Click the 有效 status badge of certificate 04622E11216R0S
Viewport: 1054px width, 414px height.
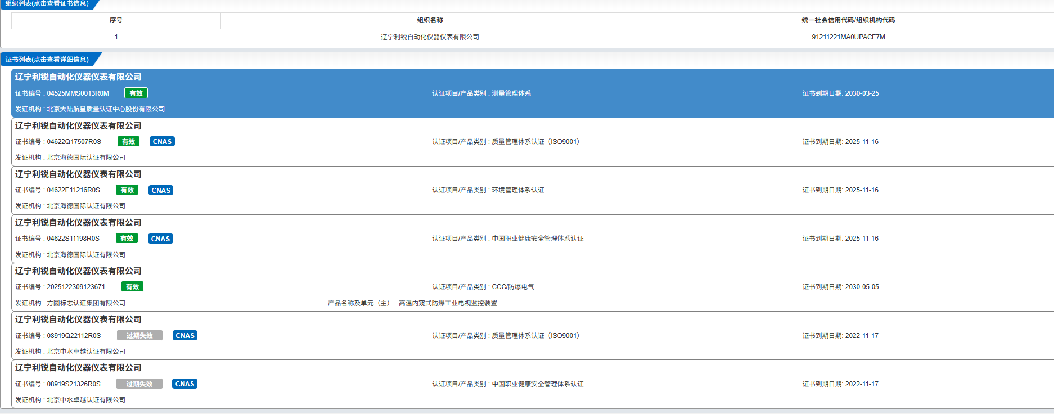[x=127, y=190]
